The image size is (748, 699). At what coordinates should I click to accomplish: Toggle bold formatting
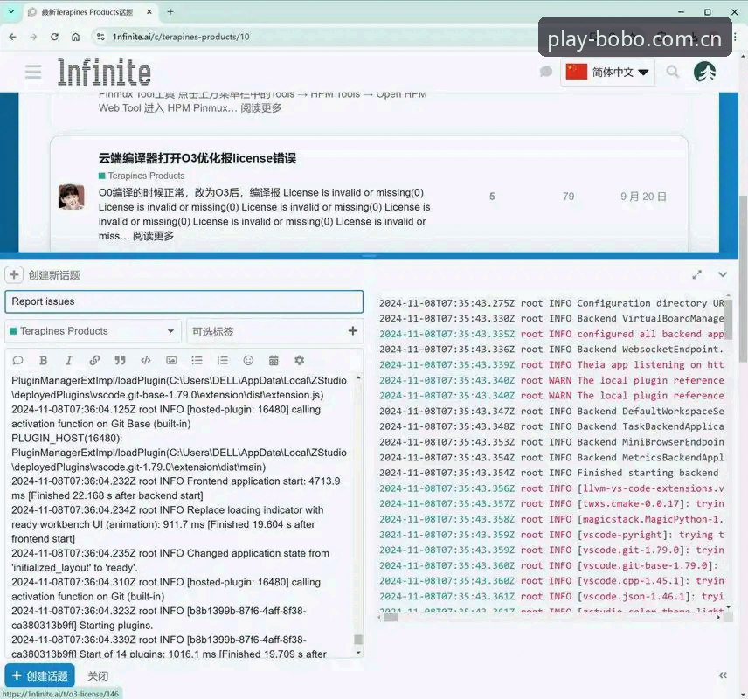[44, 361]
